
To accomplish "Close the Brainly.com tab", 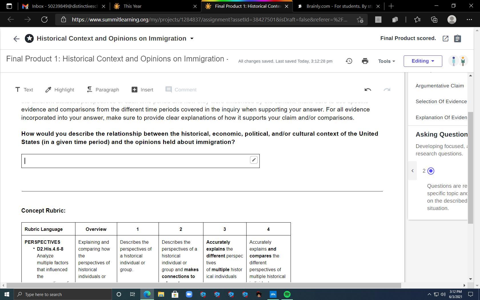I will [x=378, y=6].
